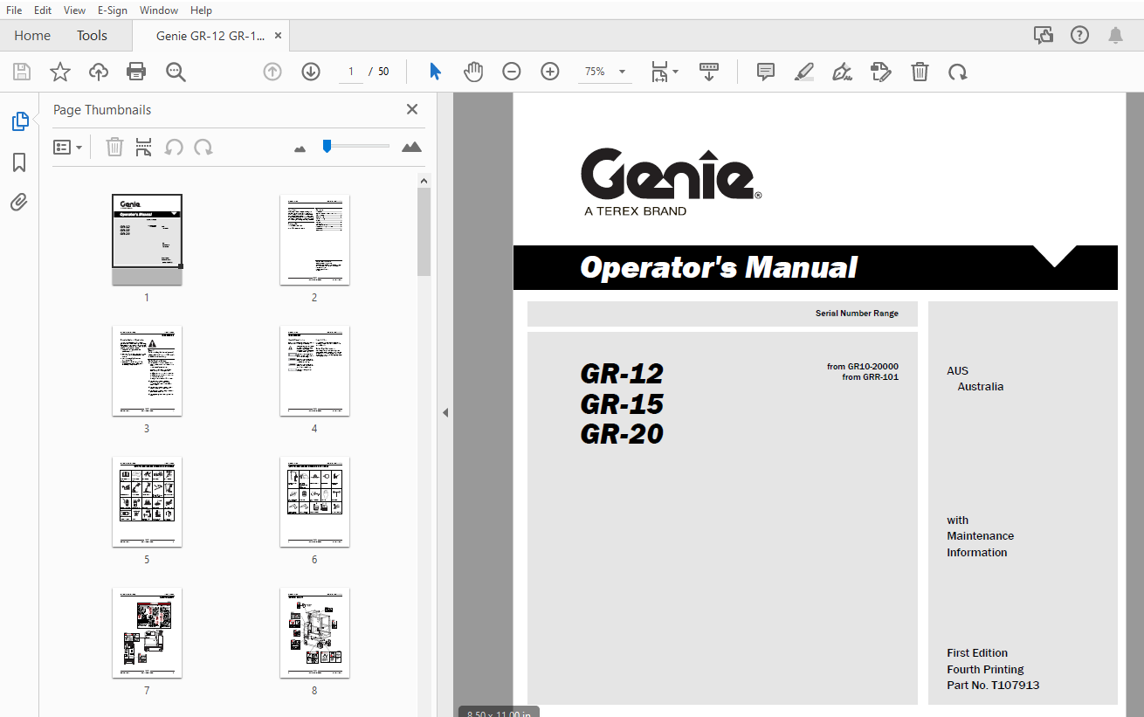Click the cloud upload icon

(x=99, y=72)
